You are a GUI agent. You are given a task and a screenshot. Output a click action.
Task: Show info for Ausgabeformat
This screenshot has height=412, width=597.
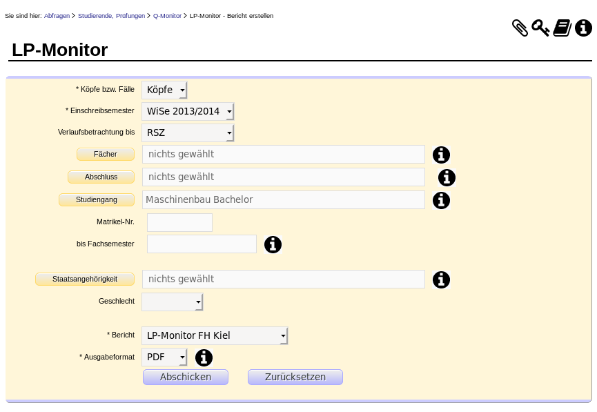click(204, 357)
